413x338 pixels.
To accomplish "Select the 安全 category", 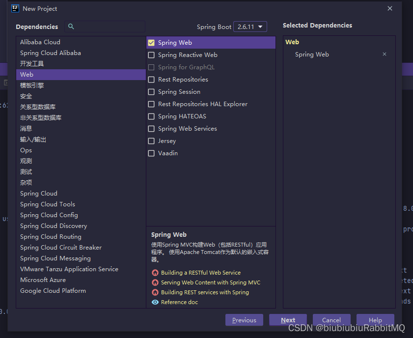I will tap(81, 96).
